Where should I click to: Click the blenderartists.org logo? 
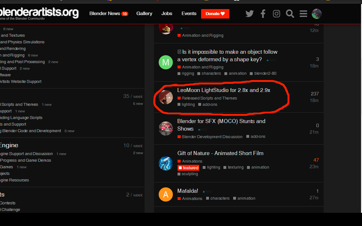coord(39,13)
